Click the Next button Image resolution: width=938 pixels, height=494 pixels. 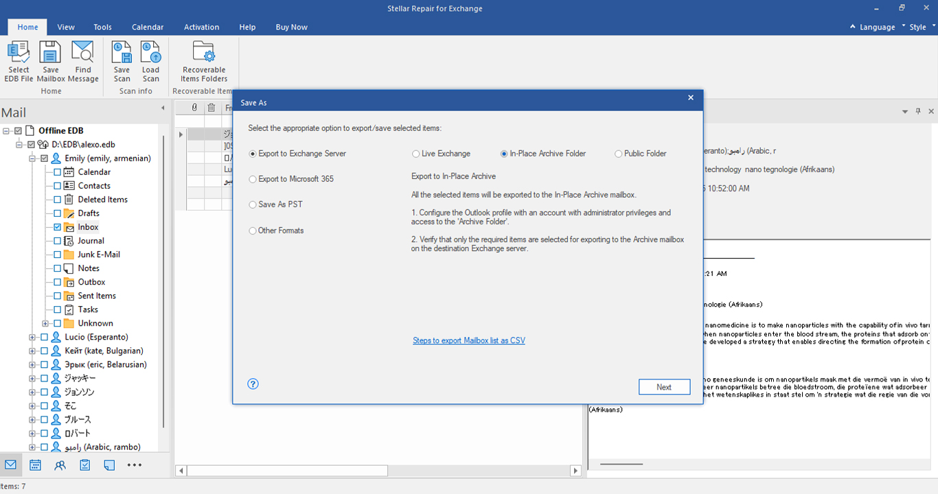click(x=664, y=387)
